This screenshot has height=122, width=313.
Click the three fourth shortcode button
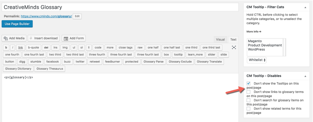click(97, 54)
